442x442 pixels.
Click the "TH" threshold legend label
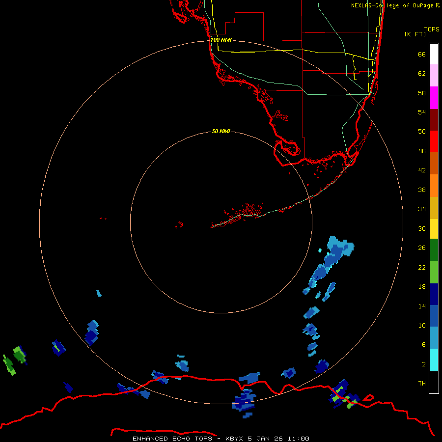[422, 383]
